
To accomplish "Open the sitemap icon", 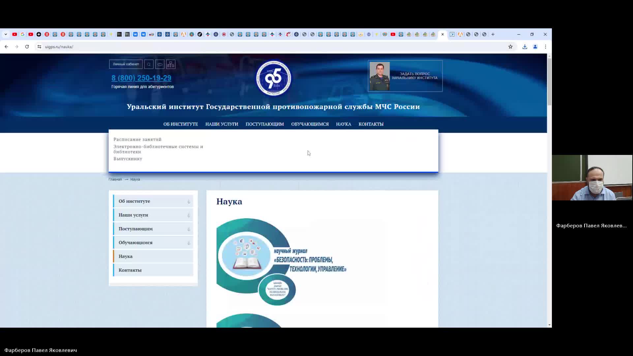I will [x=170, y=64].
